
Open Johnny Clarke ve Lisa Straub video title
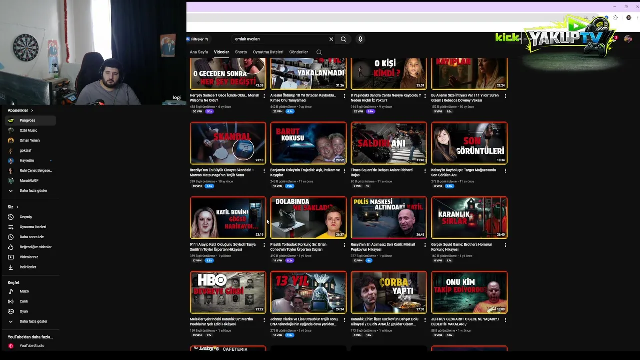point(304,321)
